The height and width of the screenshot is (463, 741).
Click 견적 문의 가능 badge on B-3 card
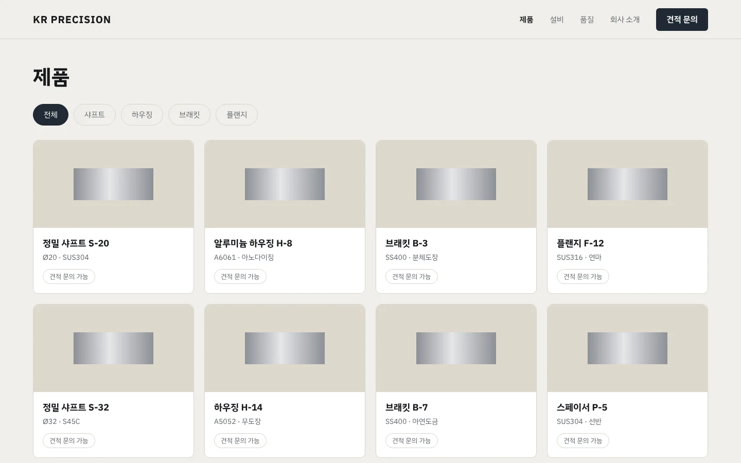412,277
